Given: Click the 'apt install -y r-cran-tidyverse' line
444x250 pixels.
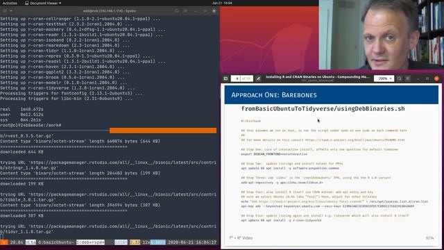Looking at the screenshot, I should tap(281, 220).
